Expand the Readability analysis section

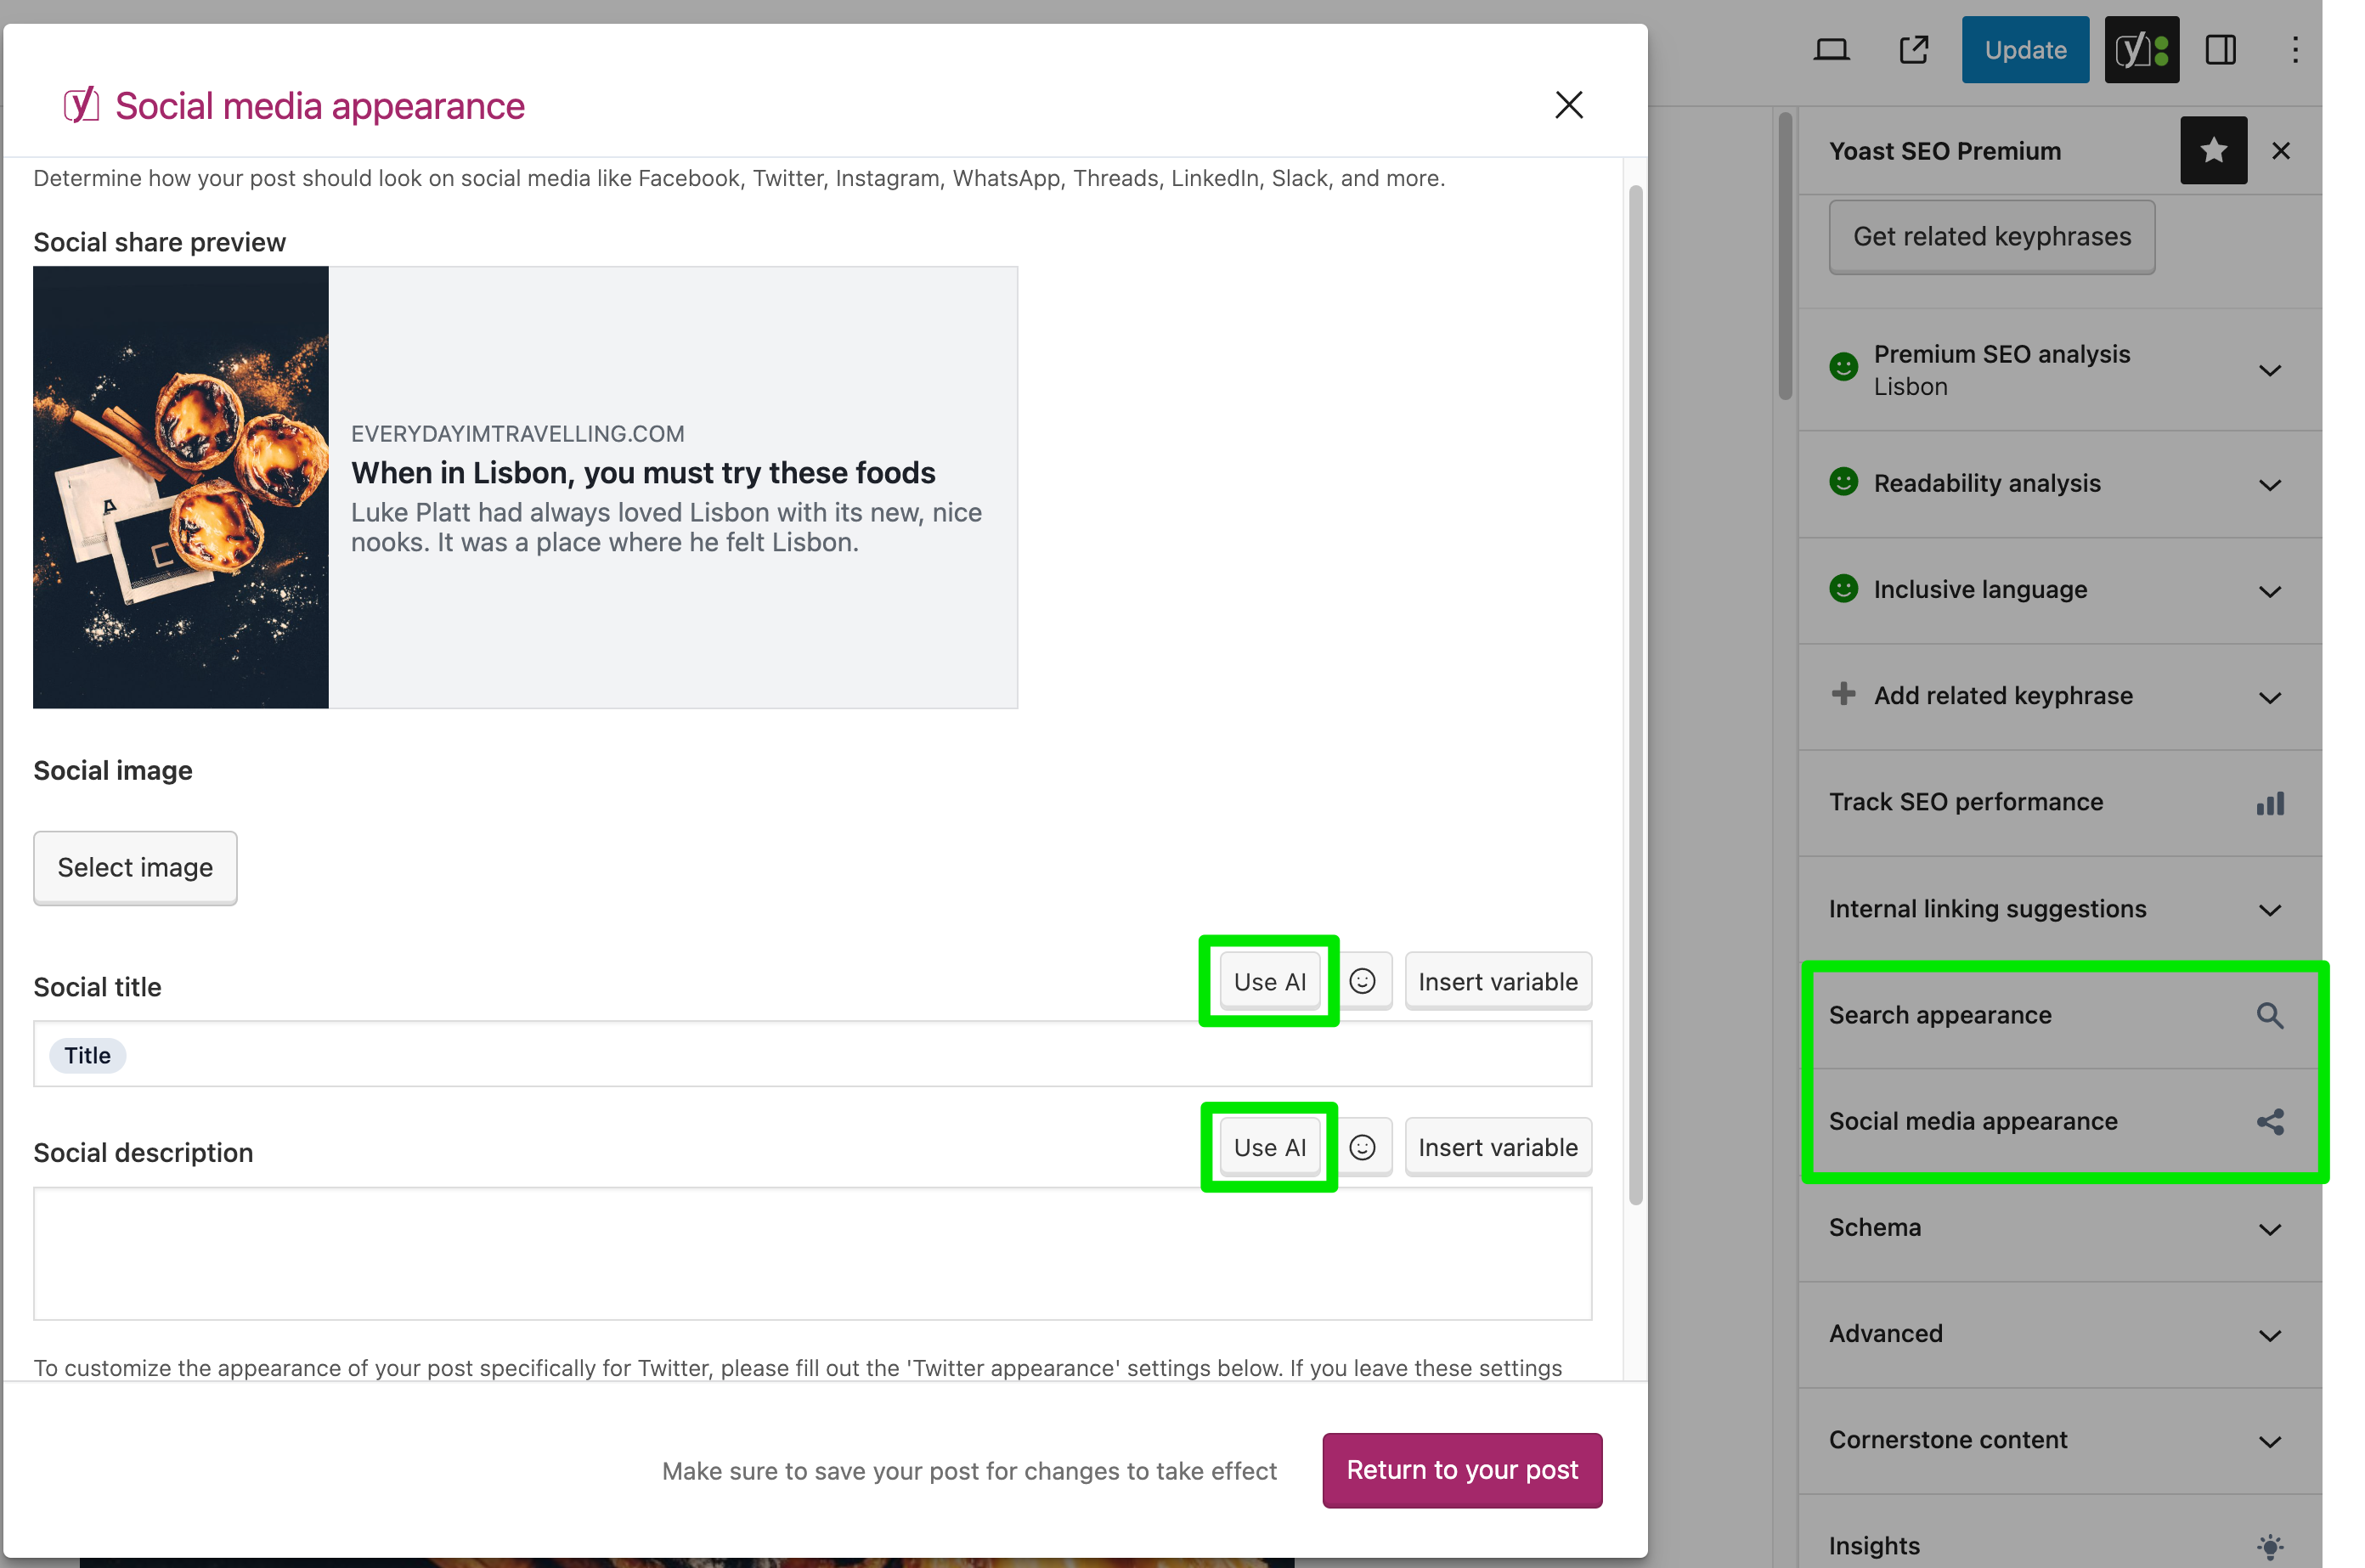click(x=2269, y=485)
